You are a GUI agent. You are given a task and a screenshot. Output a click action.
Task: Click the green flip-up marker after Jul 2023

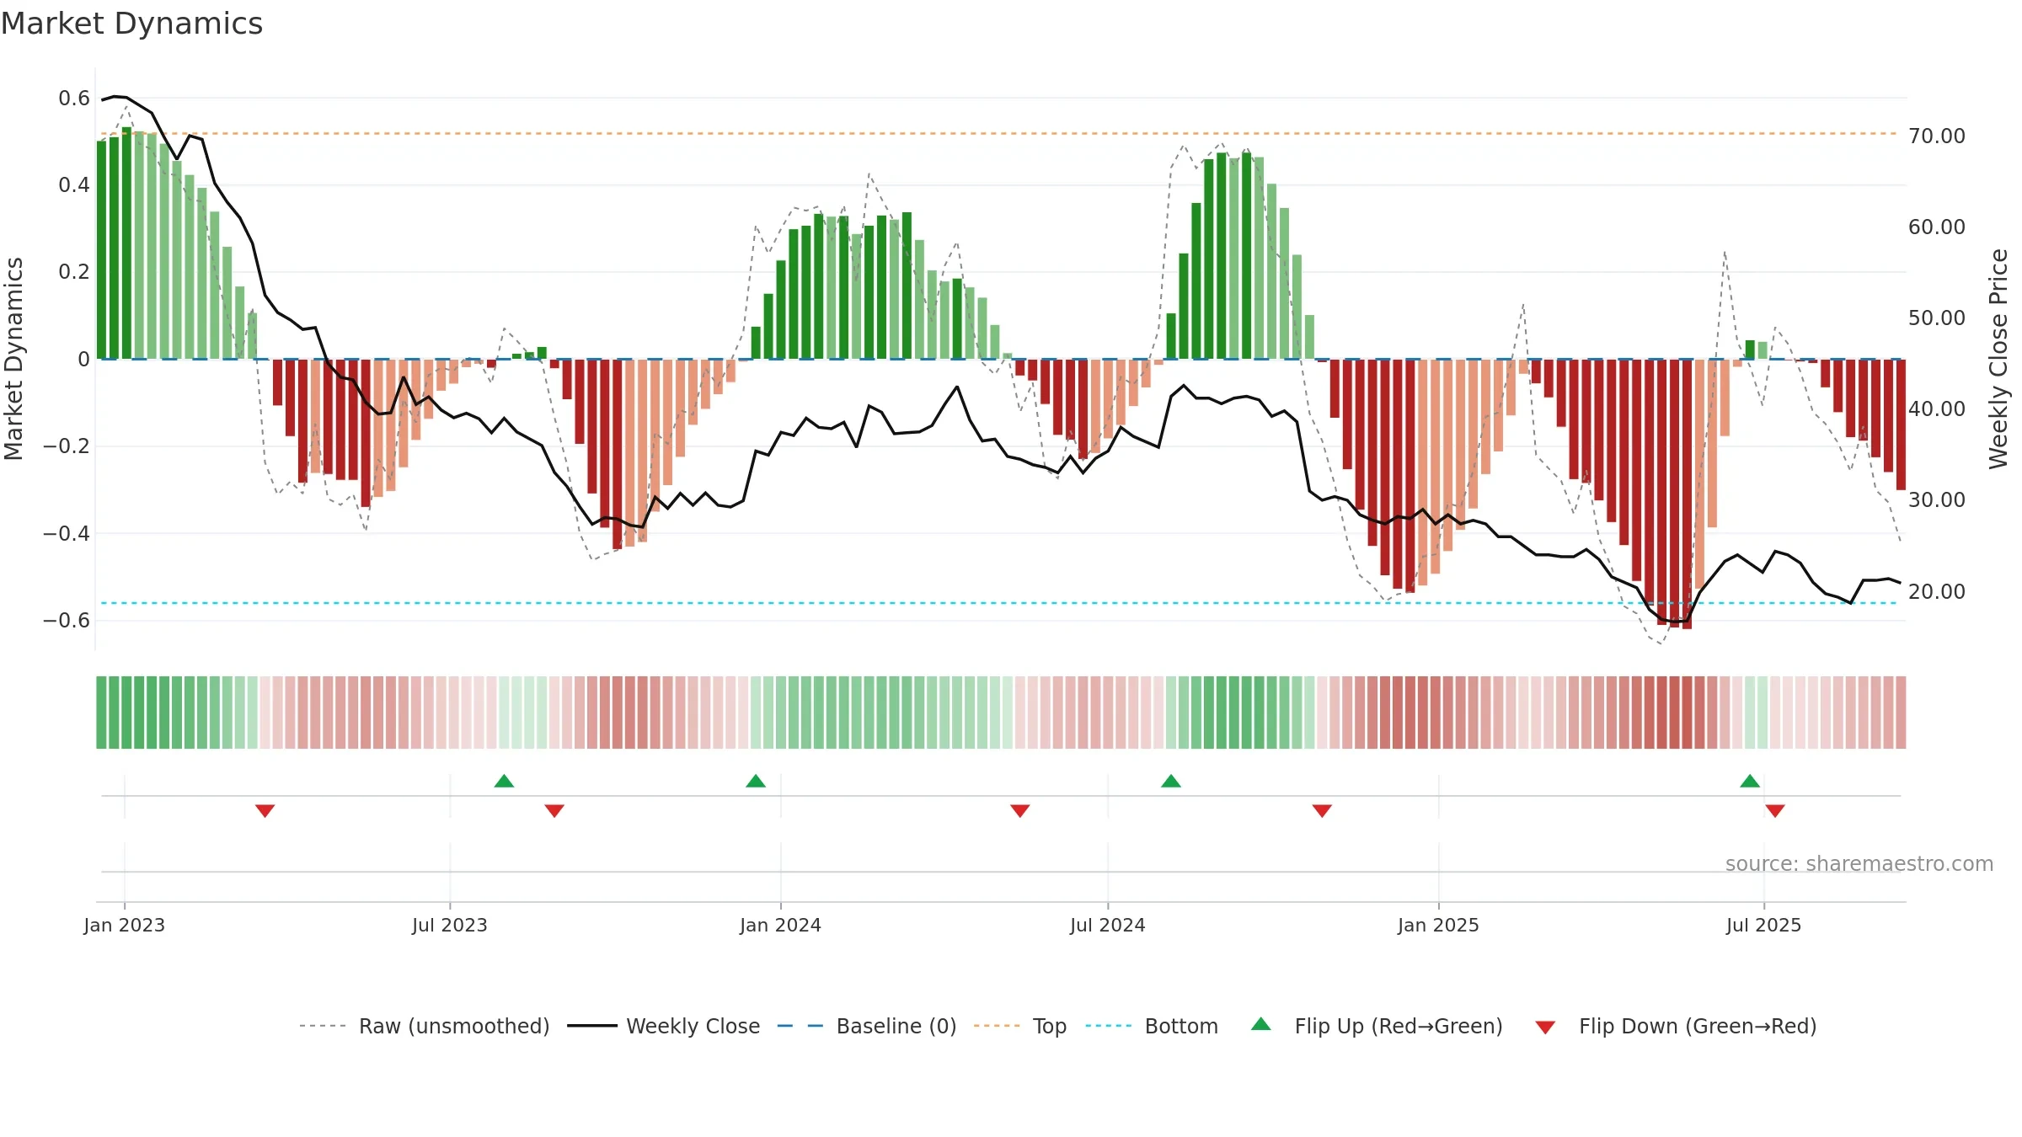504,781
